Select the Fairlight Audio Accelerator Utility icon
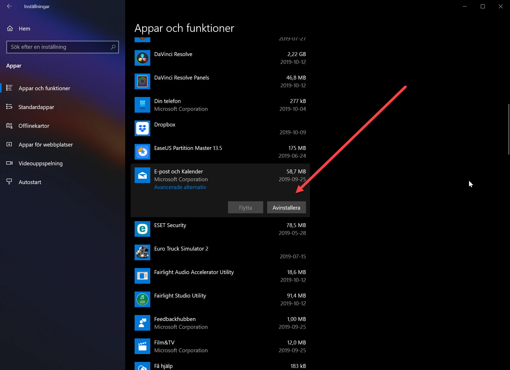The image size is (510, 370). coord(142,276)
